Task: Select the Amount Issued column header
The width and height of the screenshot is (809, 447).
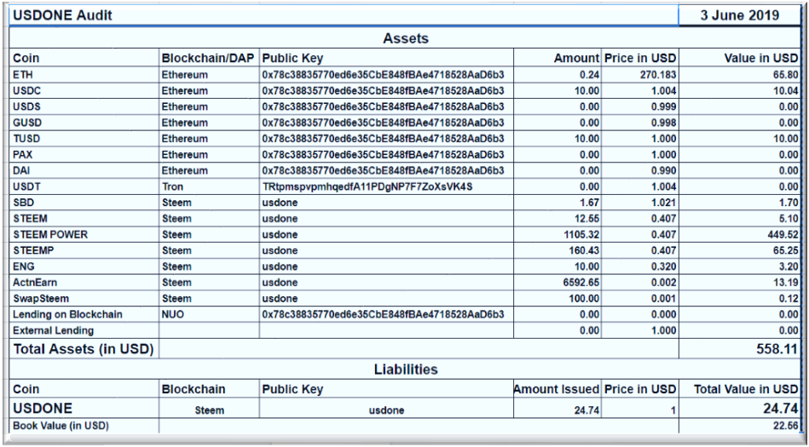Action: [x=558, y=389]
